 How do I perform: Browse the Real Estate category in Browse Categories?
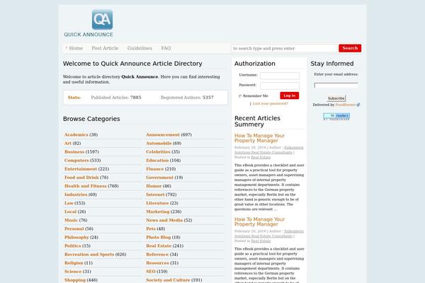click(x=159, y=246)
